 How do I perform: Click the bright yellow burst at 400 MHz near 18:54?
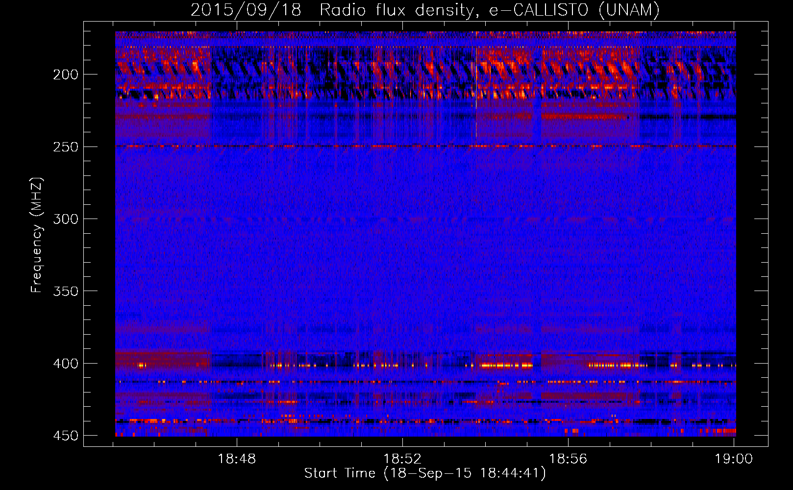[506, 365]
